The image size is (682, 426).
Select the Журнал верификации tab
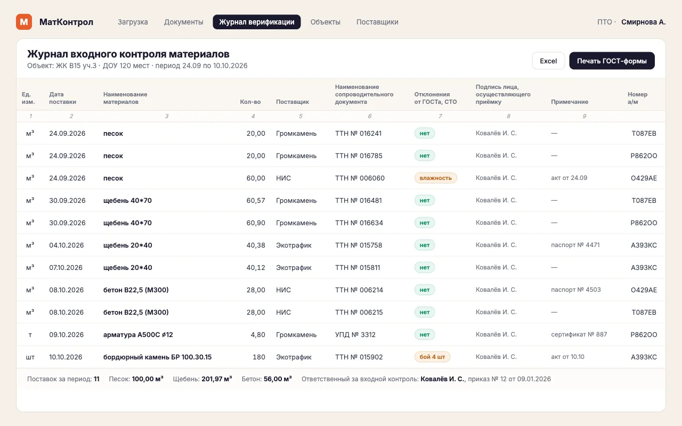[257, 22]
